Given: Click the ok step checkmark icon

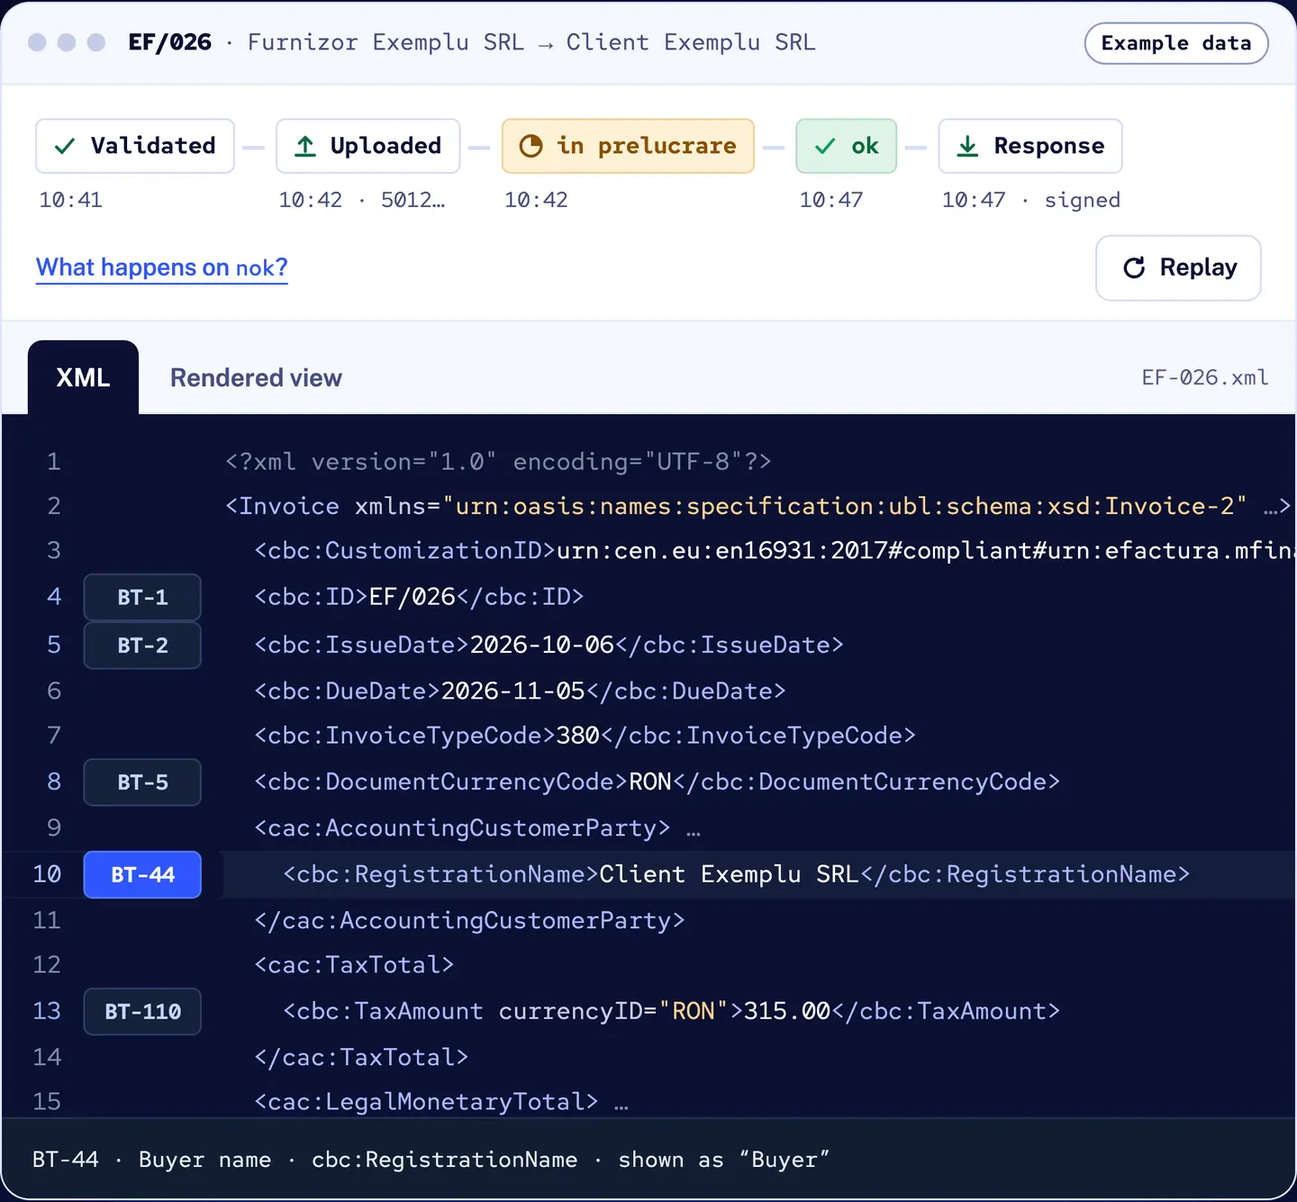Looking at the screenshot, I should [x=825, y=146].
